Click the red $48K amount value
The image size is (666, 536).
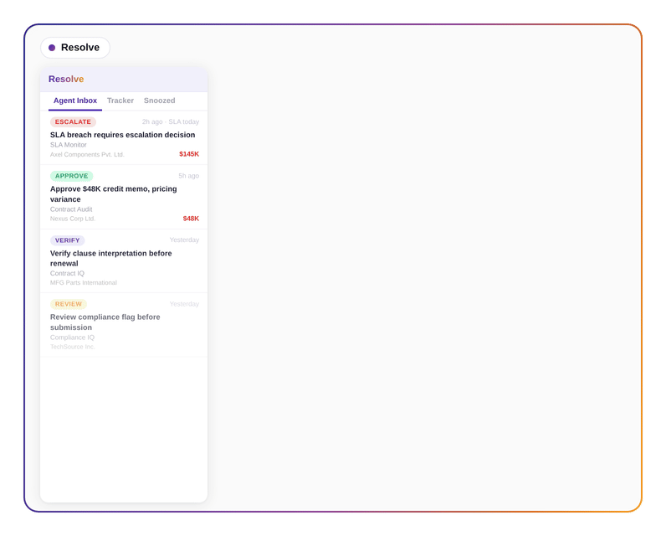(x=191, y=219)
